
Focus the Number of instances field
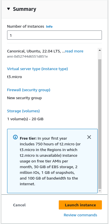(x=54, y=35)
